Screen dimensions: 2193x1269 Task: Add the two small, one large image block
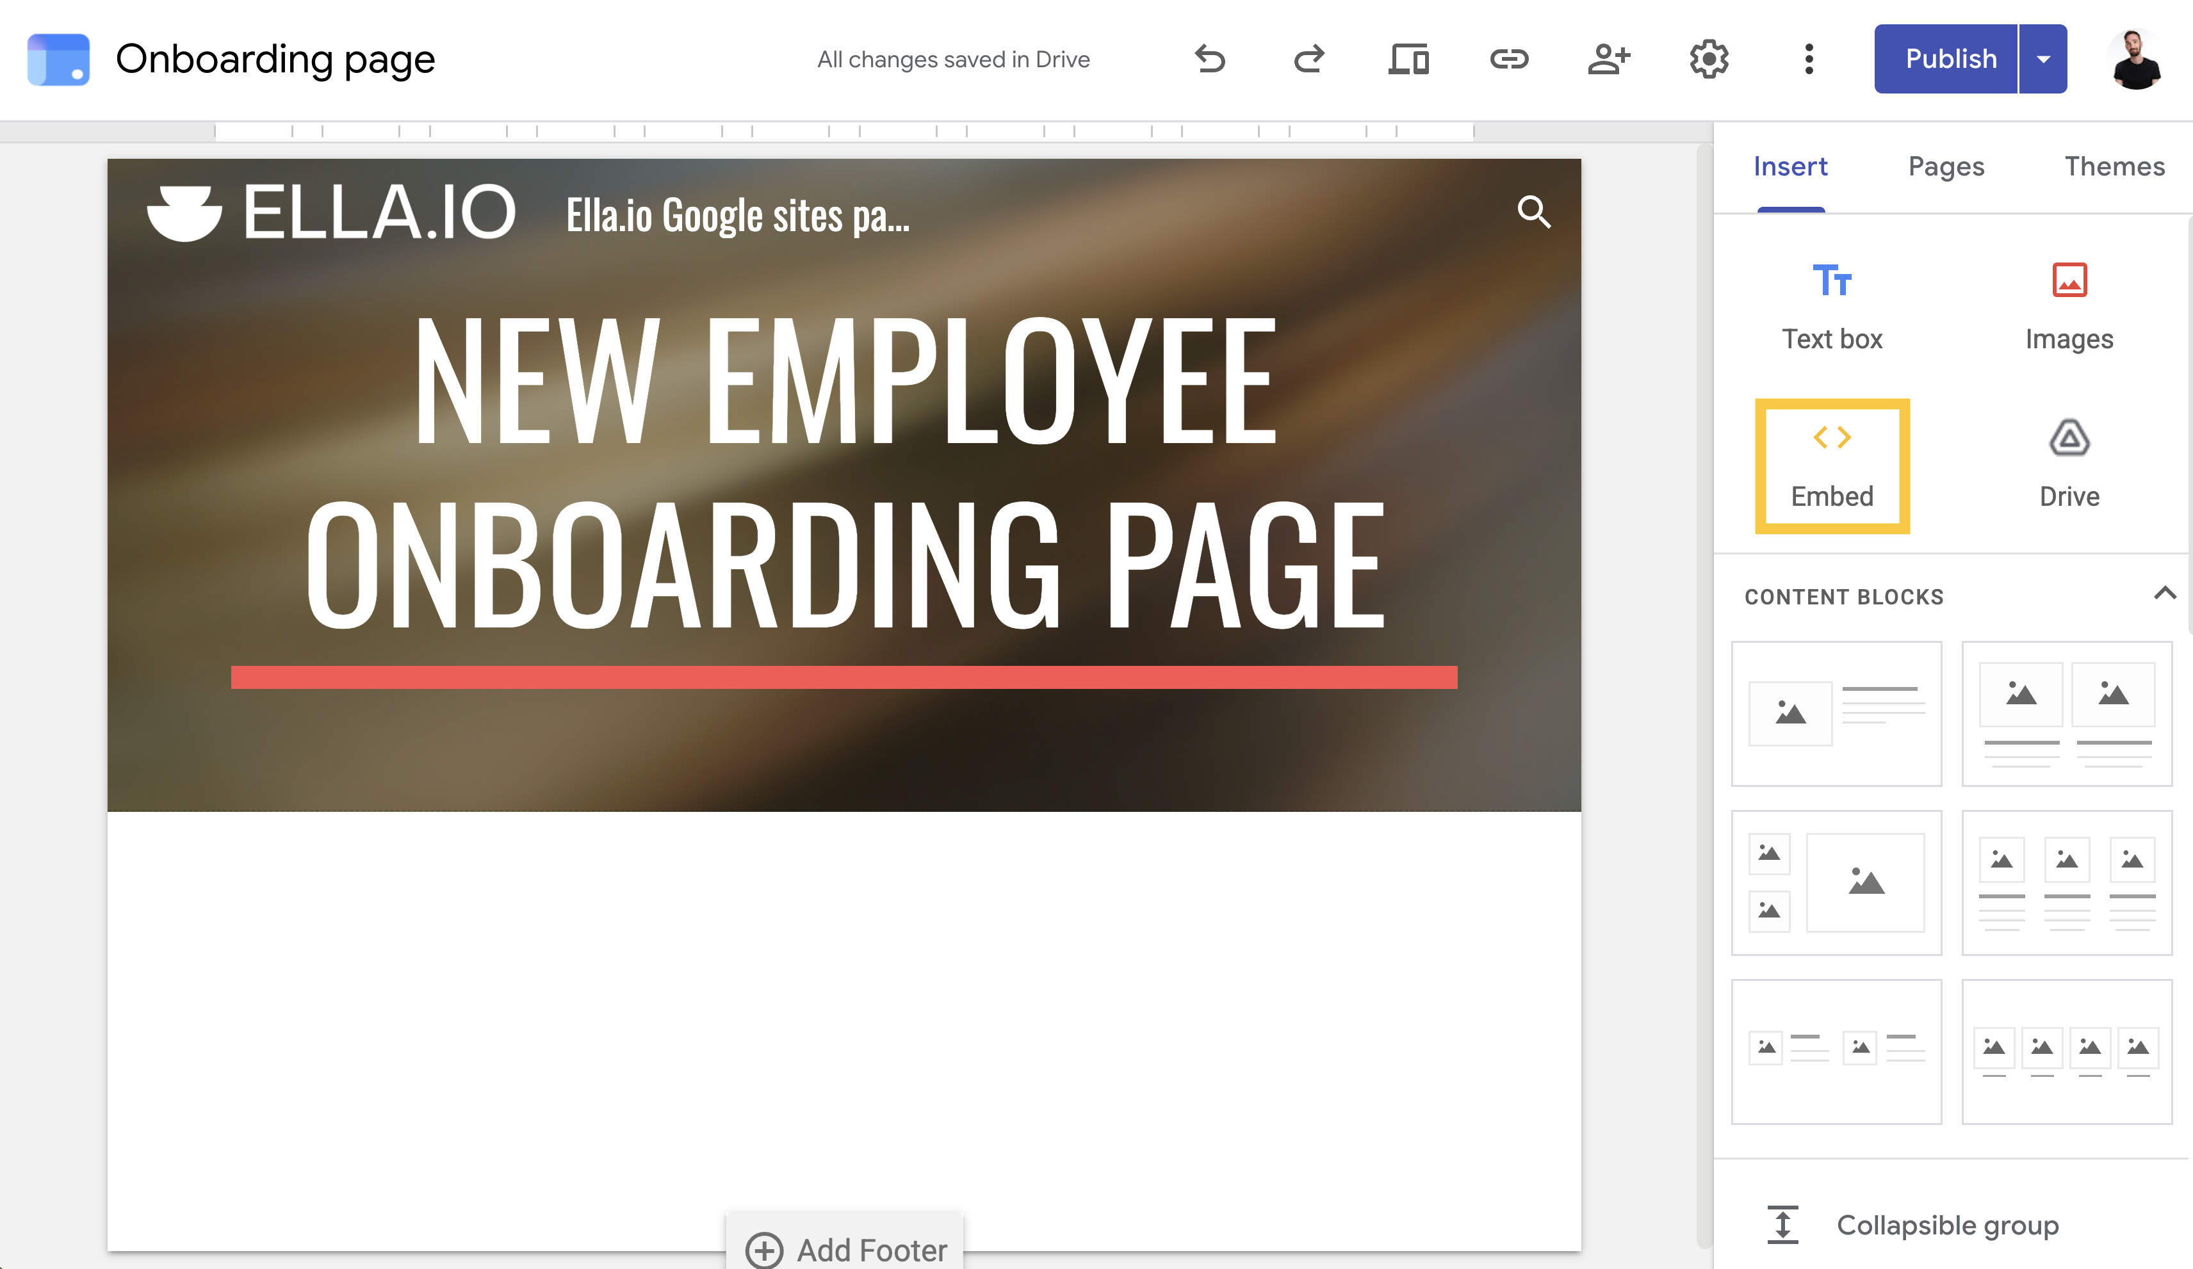pyautogui.click(x=1836, y=882)
